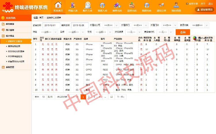This screenshot has height=134, width=216.
Task: Click the 退出 logout link
Action: 211,4
